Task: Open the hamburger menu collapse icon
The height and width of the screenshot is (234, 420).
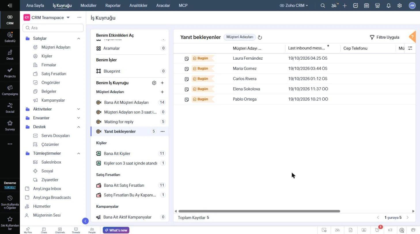Action: [x=10, y=5]
